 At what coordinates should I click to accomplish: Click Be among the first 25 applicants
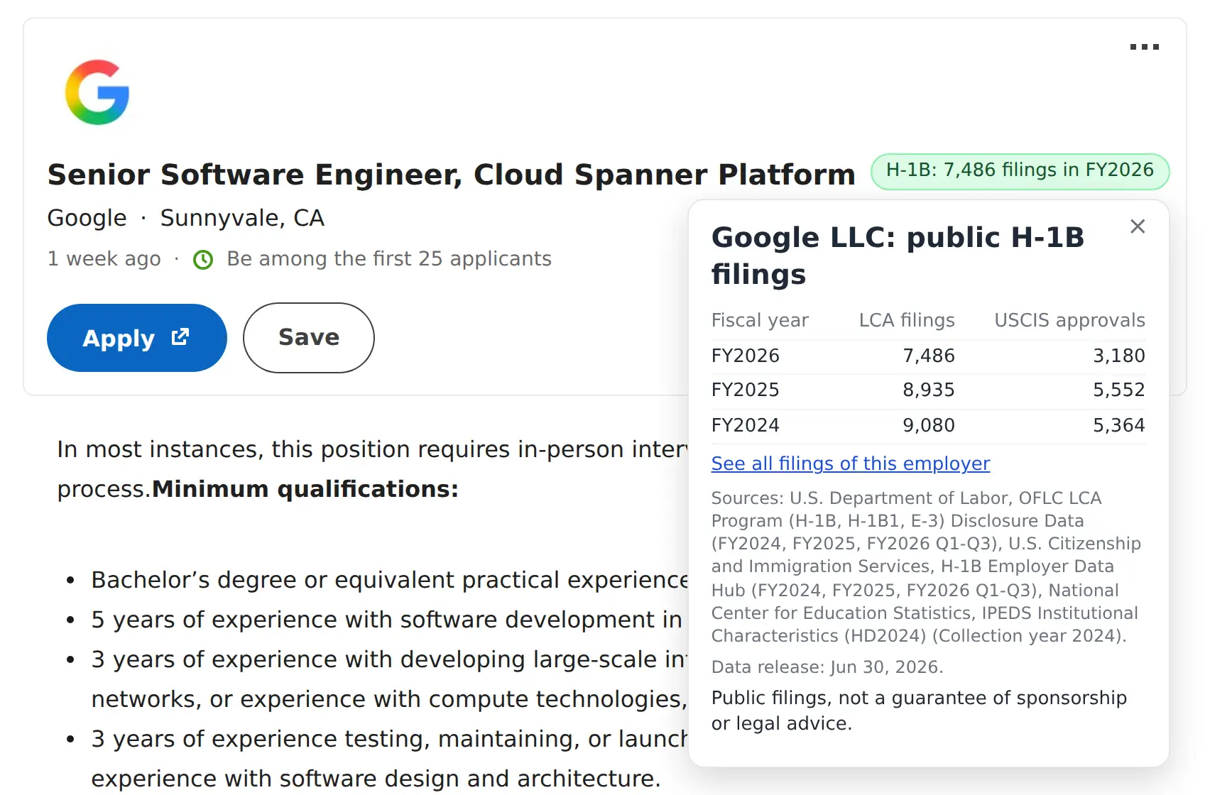coord(388,259)
